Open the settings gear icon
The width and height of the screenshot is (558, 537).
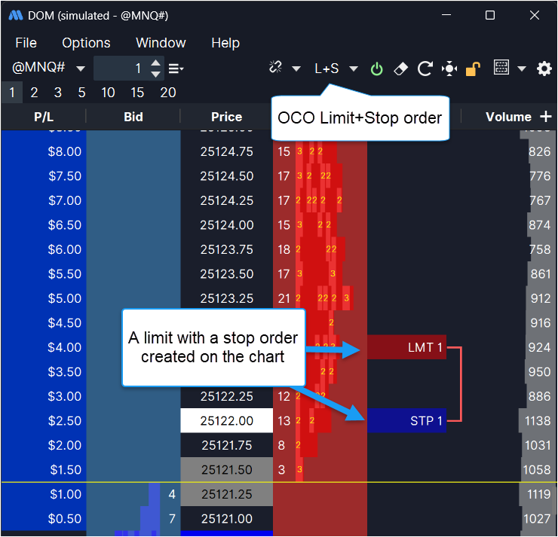pos(544,69)
